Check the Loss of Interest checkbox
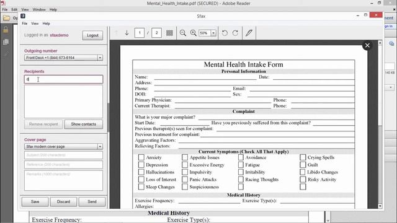This screenshot has width=397, height=223. [x=141, y=180]
